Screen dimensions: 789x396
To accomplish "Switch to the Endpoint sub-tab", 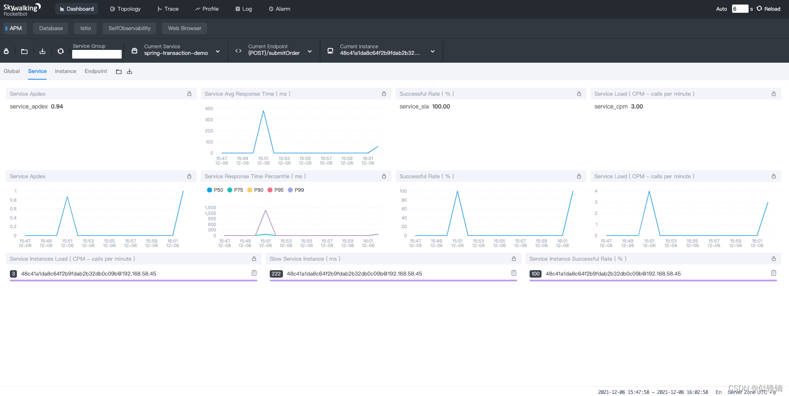I will [x=96, y=71].
